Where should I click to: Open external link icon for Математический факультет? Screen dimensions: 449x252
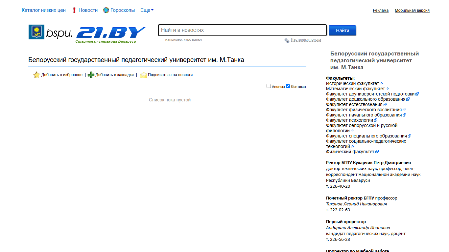pyautogui.click(x=388, y=89)
